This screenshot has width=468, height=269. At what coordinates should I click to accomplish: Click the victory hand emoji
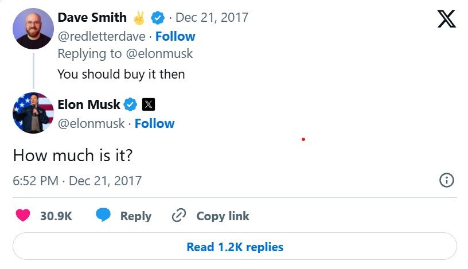point(139,18)
